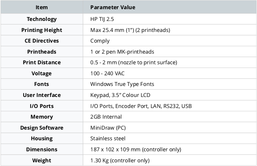The image size is (257, 166).
Task: Select the "Fonts" row label
Action: [x=41, y=84]
